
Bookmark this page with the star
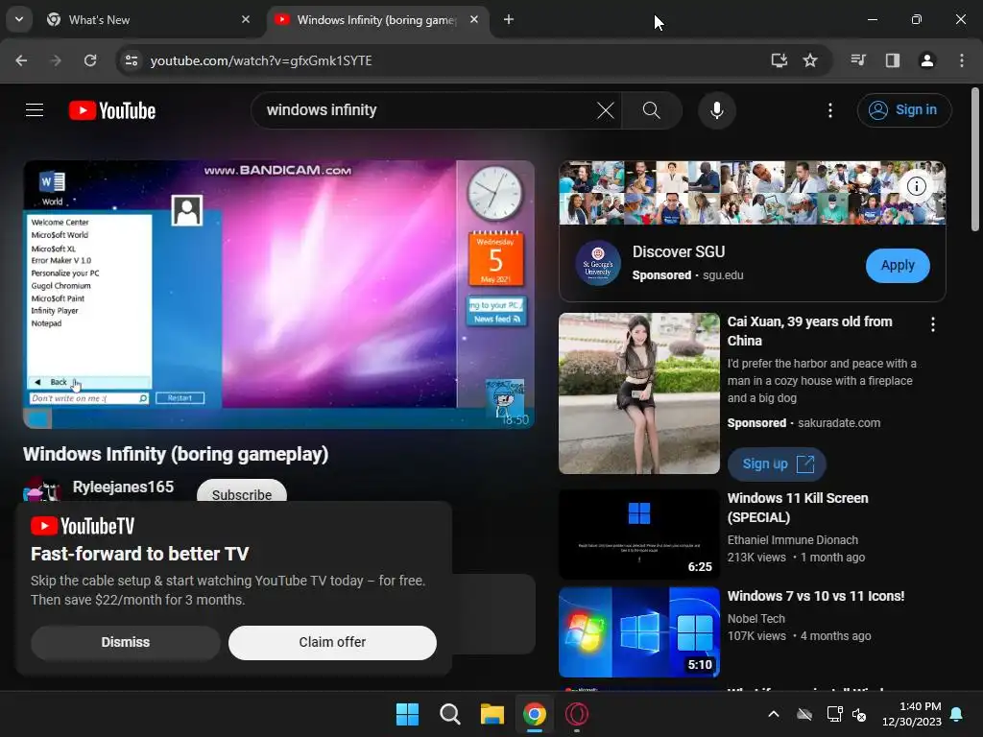[810, 60]
